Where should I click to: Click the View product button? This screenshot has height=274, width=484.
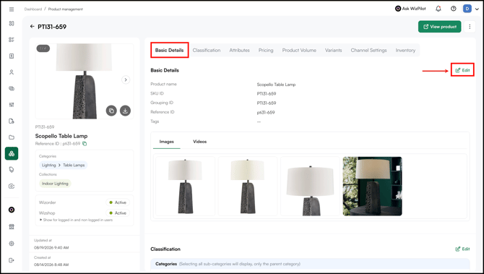pos(439,27)
